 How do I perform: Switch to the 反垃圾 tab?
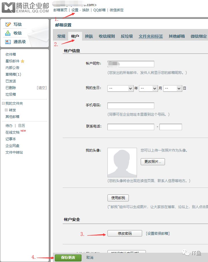127,36
